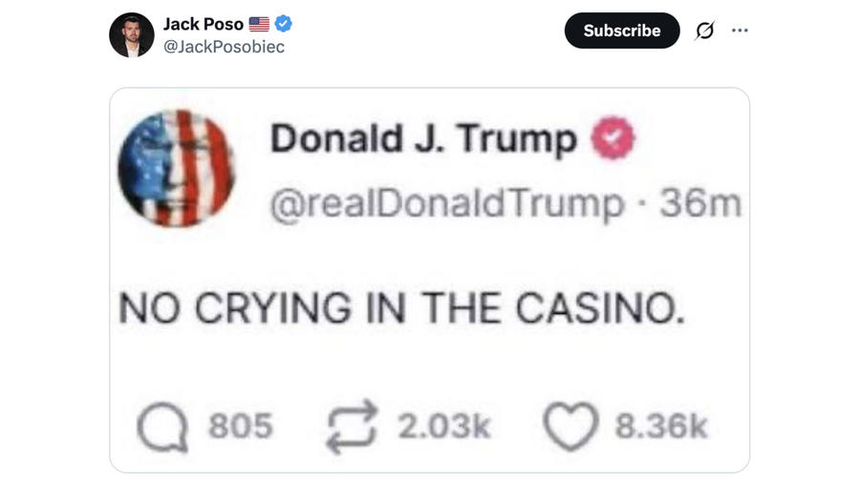Click the 805 replies count
This screenshot has width=860, height=483.
[x=240, y=426]
